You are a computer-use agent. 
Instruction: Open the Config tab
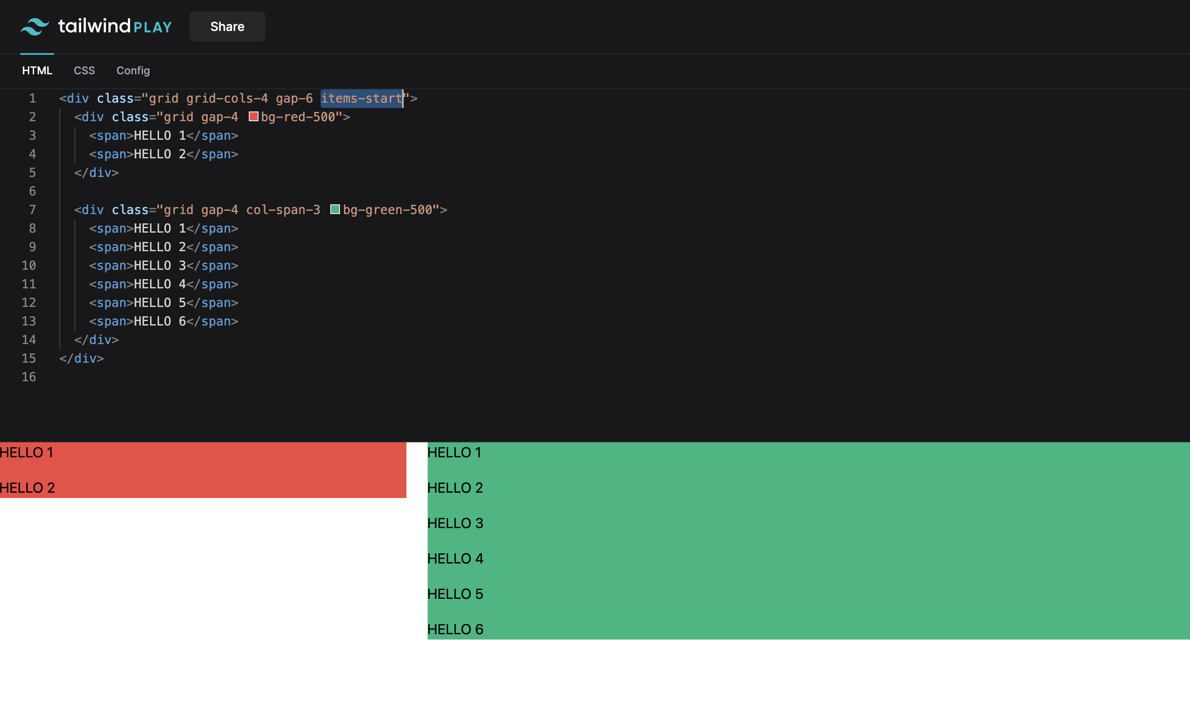click(134, 70)
